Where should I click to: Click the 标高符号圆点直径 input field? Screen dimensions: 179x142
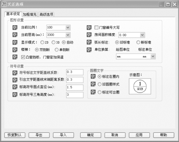click(x=75, y=87)
